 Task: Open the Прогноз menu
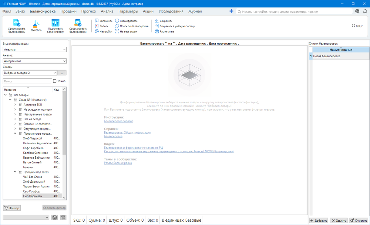tap(88, 11)
